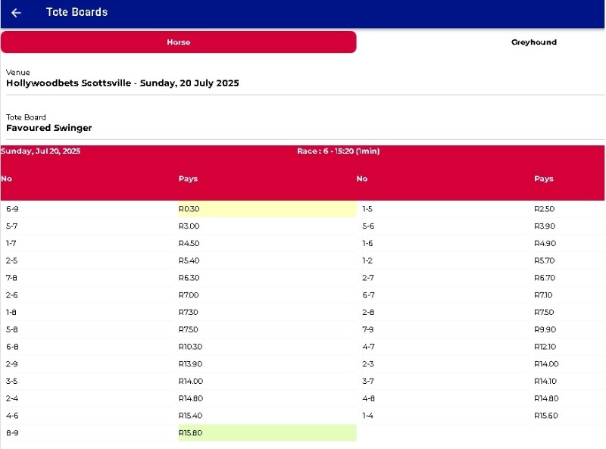
Task: Click the R3.90 payout for 5-6
Action: [544, 226]
